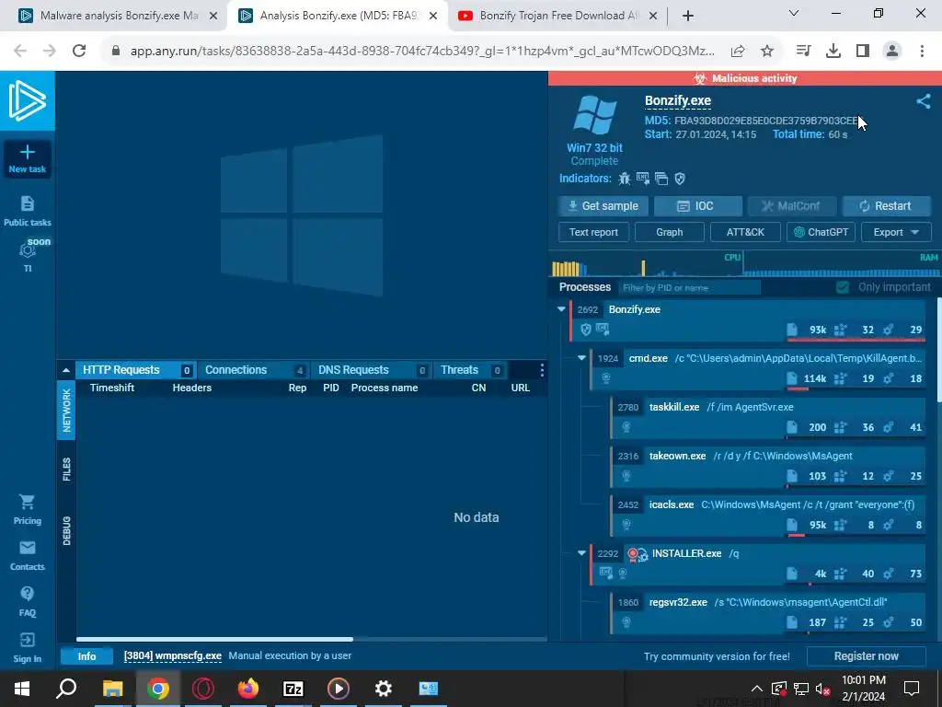The width and height of the screenshot is (942, 707).
Task: Switch to Malware analysis Bonzify.exe browser tab
Action: click(x=118, y=16)
